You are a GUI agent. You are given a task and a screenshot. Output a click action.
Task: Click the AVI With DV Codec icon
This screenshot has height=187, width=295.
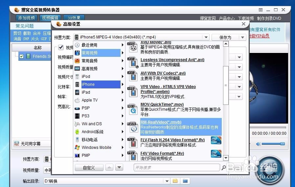point(133,76)
